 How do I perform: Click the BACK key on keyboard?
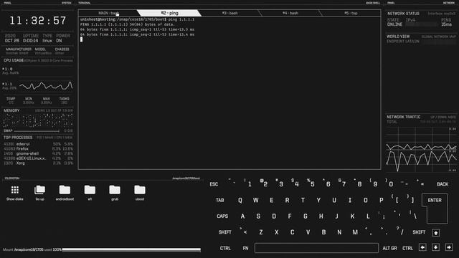point(443,184)
